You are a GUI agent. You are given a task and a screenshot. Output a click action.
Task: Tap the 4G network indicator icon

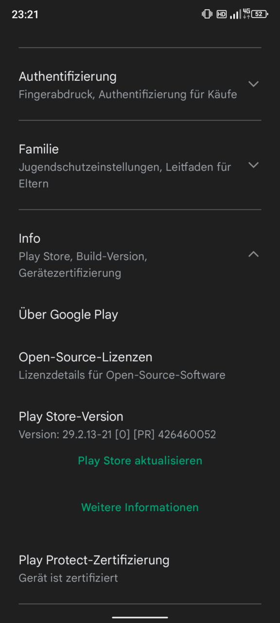pos(246,14)
